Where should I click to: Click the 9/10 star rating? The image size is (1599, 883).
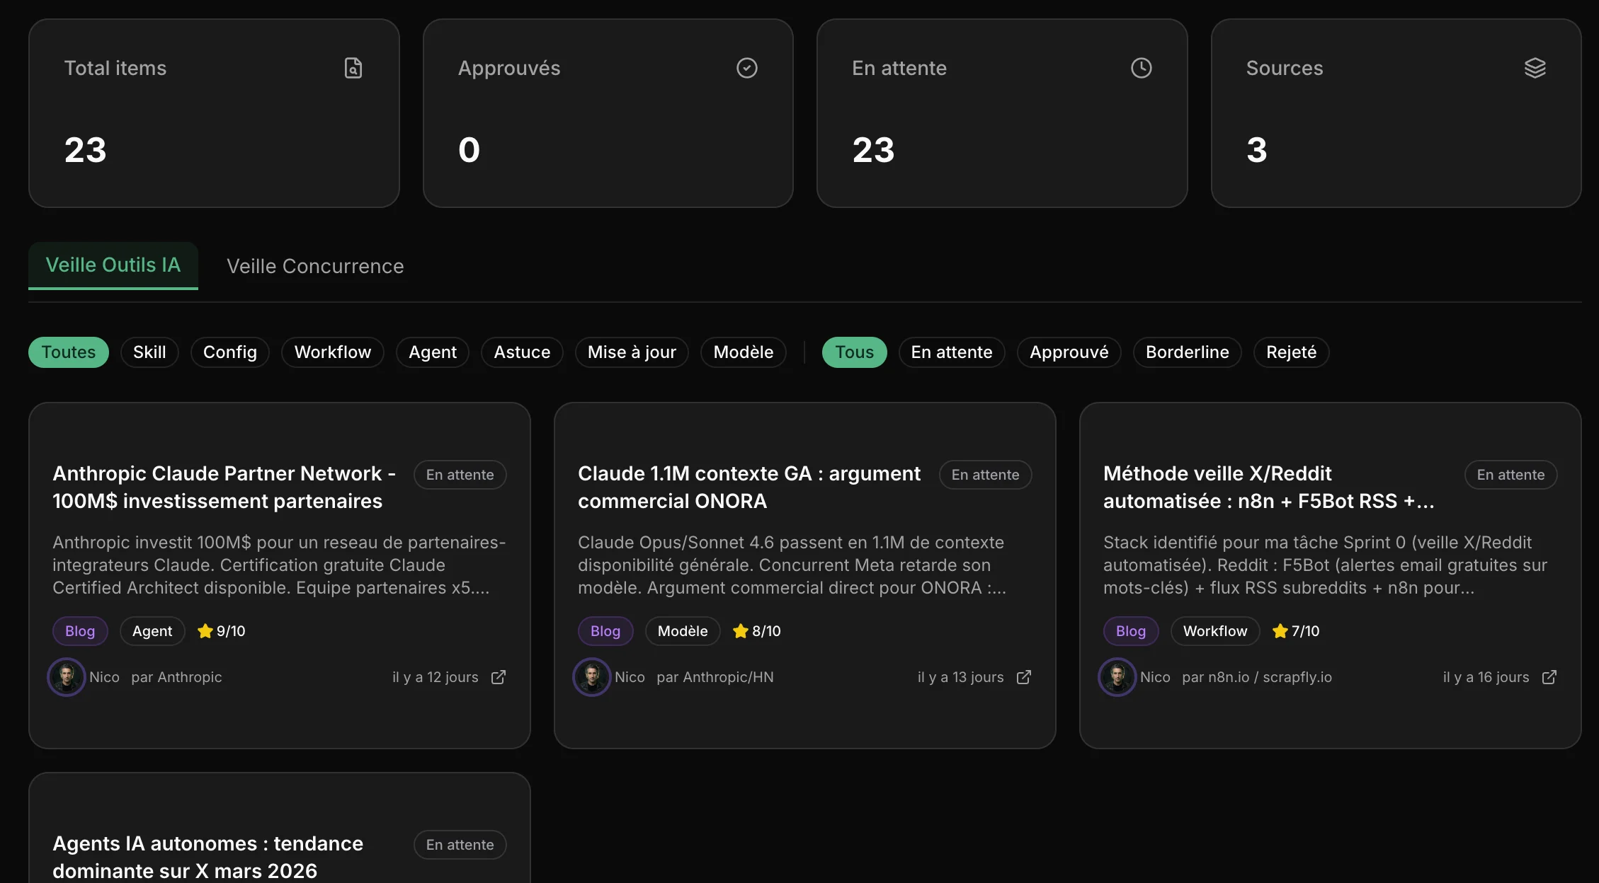pos(222,631)
